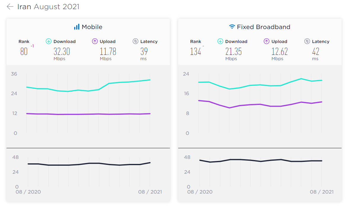The image size is (349, 209).
Task: Click the Mobile Latency icon
Action: tap(136, 42)
